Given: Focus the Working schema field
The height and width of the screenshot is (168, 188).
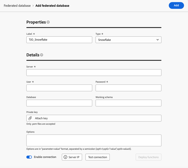Looking at the screenshot, I should point(128,103).
